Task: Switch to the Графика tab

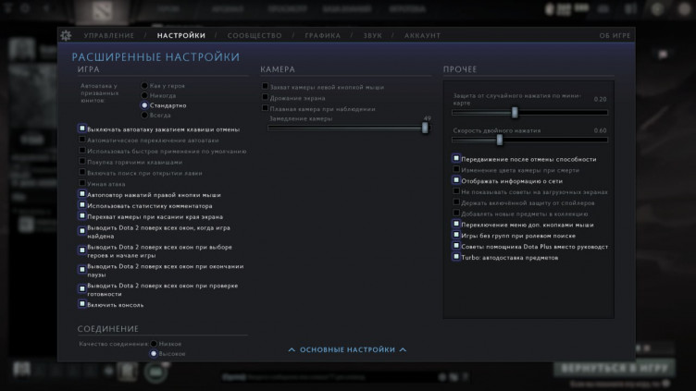Action: pyautogui.click(x=322, y=35)
